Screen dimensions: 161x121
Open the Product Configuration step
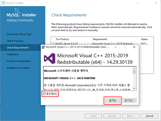click(19, 61)
